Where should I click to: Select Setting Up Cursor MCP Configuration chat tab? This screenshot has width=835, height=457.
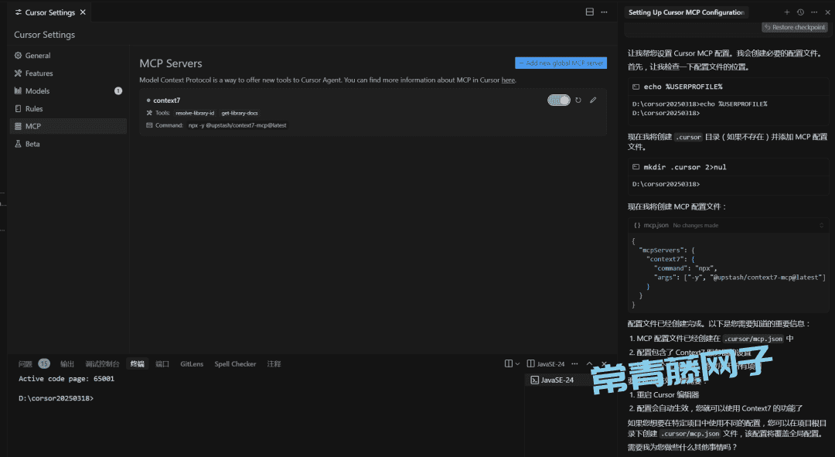tap(687, 12)
